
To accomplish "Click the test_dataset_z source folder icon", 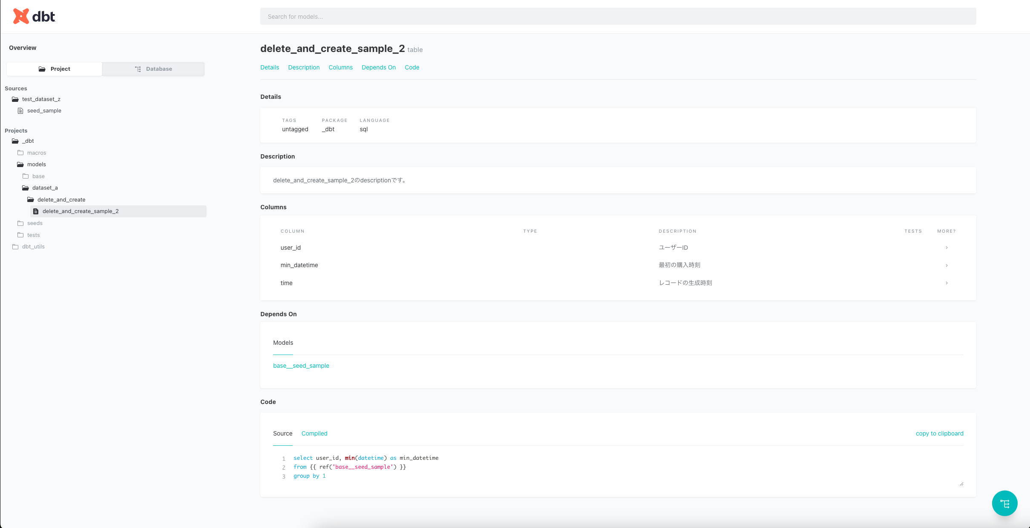I will click(15, 99).
